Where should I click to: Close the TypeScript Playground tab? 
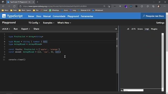[x=33, y=2]
